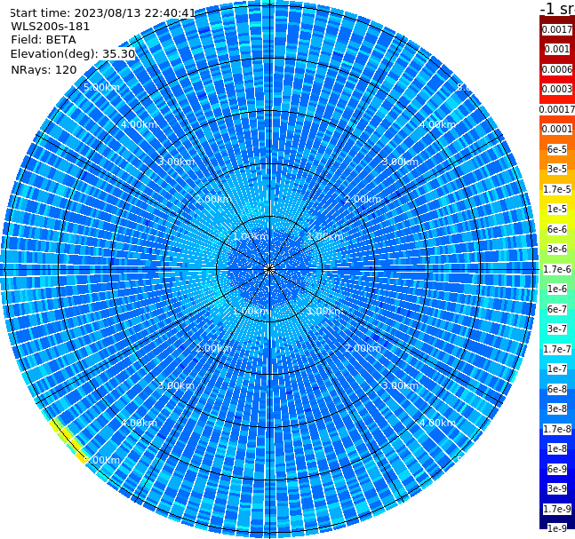Click the NRays: 120 label
Image resolution: width=575 pixels, height=539 pixels.
(44, 69)
